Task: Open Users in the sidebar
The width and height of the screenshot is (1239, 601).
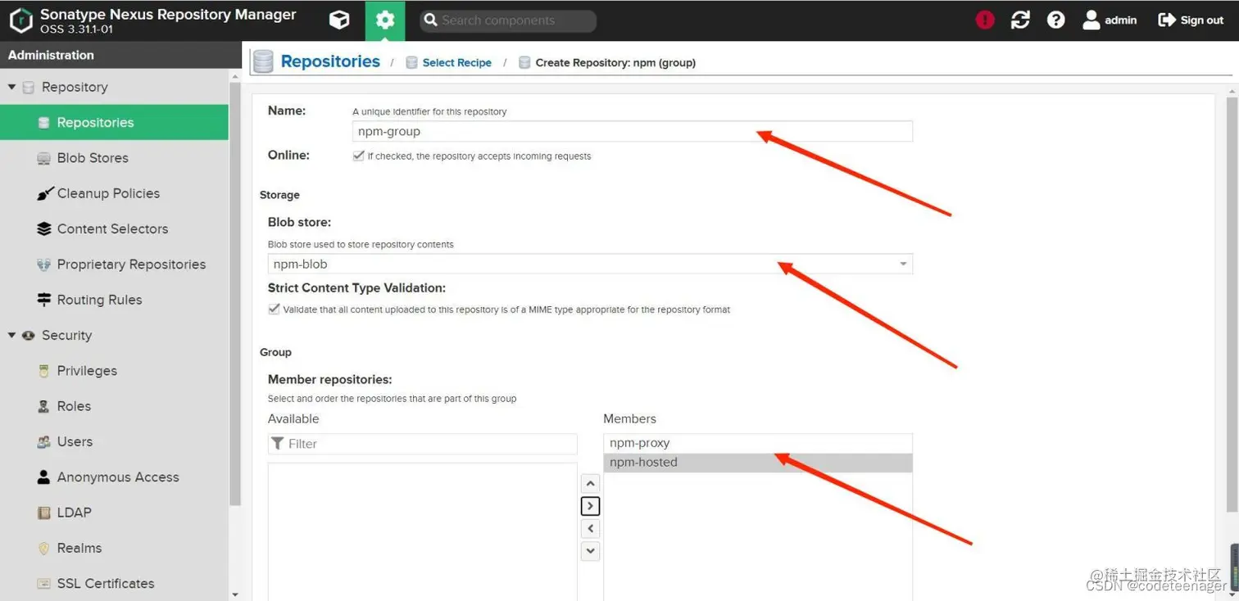Action: click(114, 441)
